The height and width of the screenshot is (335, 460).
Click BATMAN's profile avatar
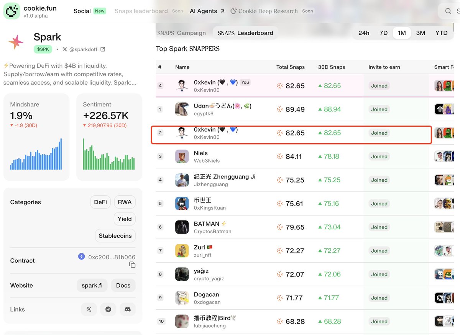coord(182,227)
